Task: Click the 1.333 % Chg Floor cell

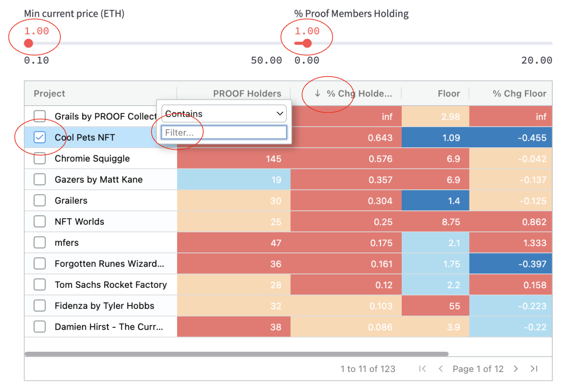Action: point(511,243)
